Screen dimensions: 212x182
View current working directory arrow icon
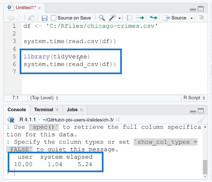pos(118,120)
